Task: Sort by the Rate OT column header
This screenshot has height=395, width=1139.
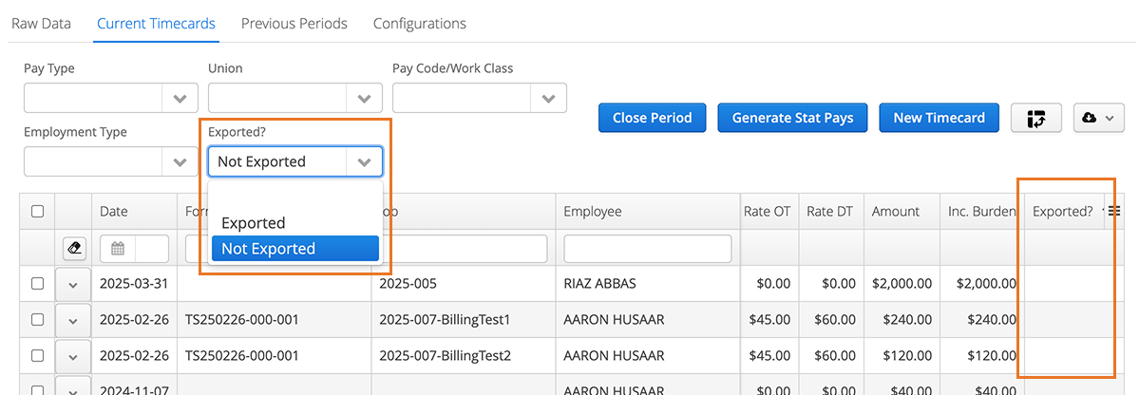Action: [x=767, y=212]
